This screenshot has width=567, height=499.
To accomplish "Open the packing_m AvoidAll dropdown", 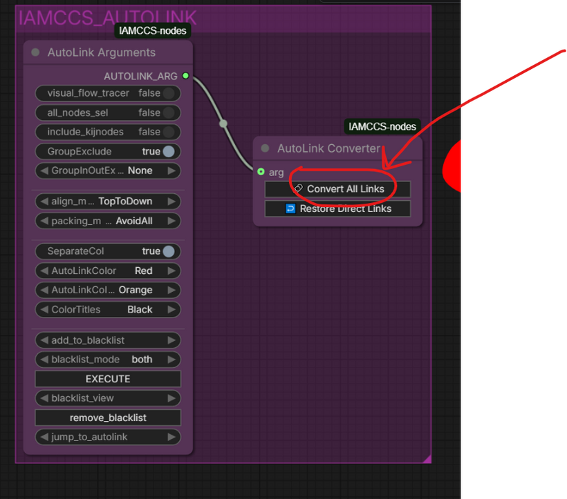I will (108, 221).
